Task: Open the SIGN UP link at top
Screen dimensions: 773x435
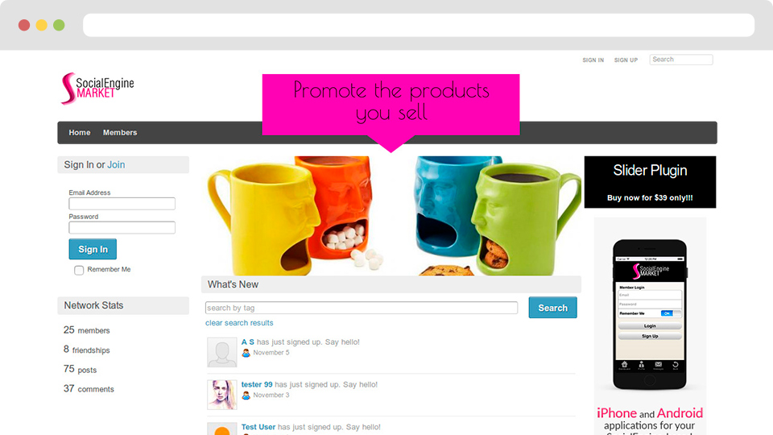Action: pyautogui.click(x=626, y=60)
